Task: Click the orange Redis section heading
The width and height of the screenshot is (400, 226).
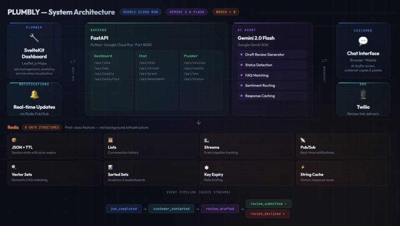Action: click(13, 128)
